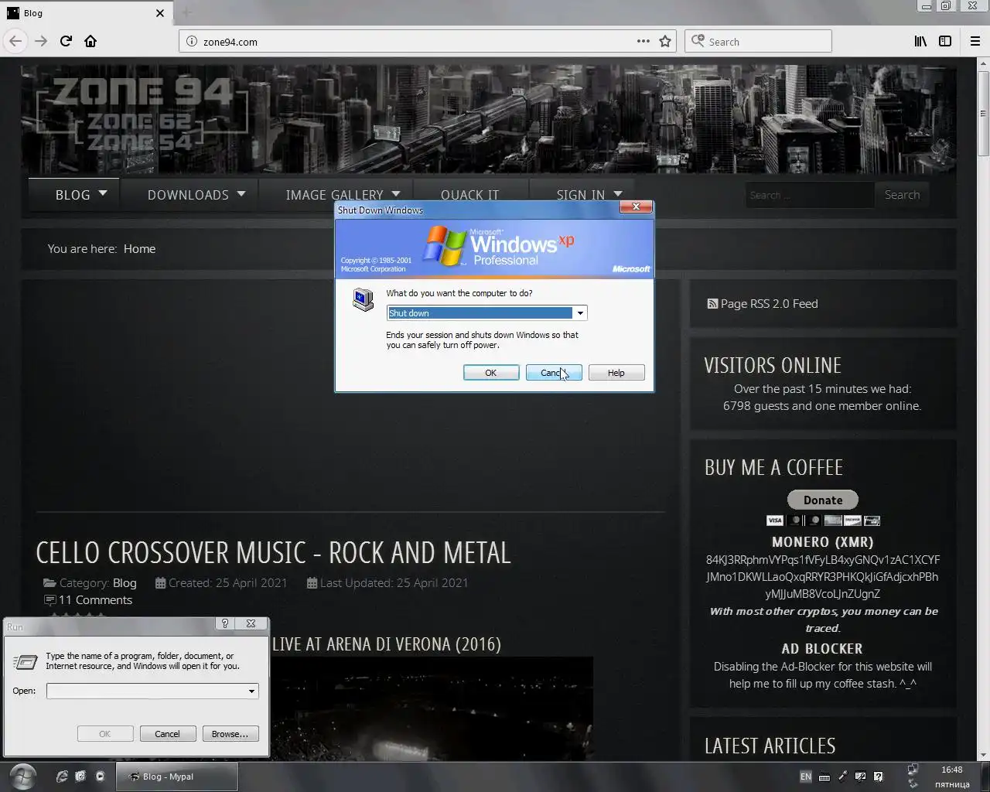Click the PayPal Donate button
Image resolution: width=990 pixels, height=792 pixels.
pos(823,500)
